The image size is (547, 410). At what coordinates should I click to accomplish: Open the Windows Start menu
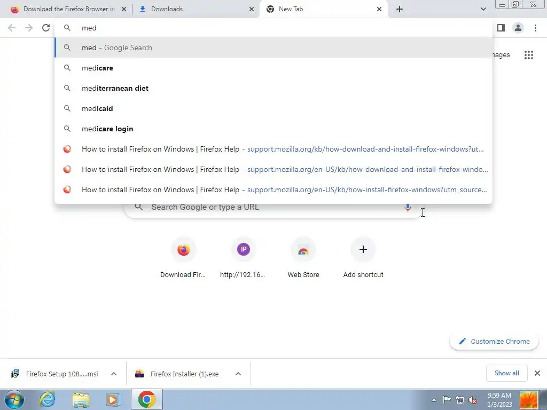coord(14,399)
